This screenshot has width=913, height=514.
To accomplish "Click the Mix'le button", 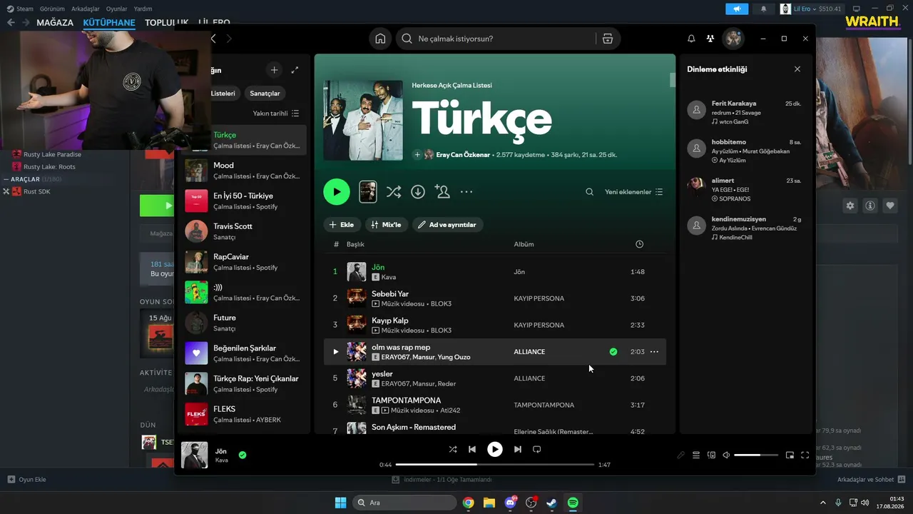I will pos(386,225).
